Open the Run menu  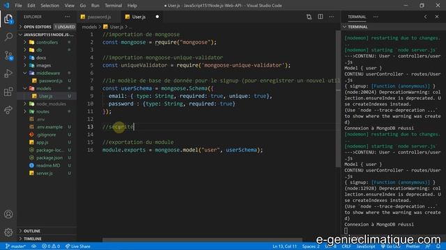click(95, 6)
